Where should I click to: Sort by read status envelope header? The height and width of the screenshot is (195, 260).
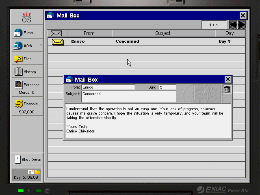pyautogui.click(x=57, y=33)
